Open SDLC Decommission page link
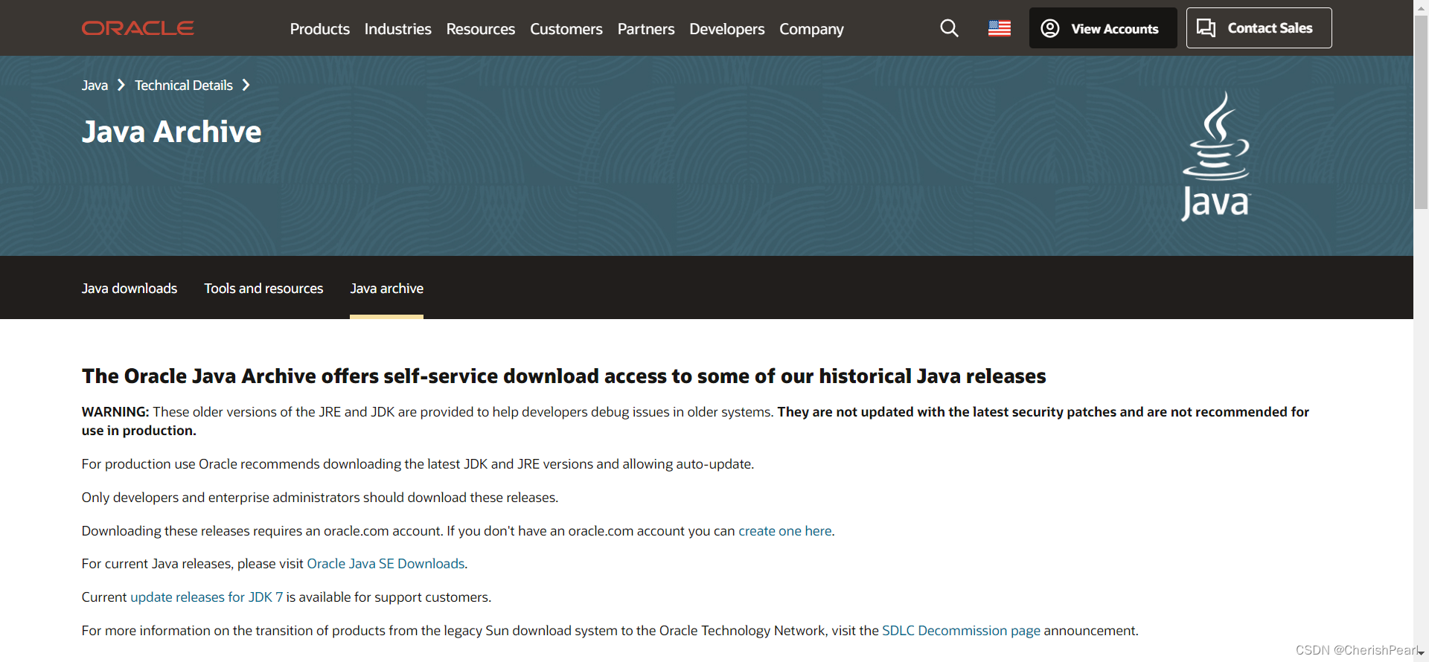Screen dimensions: 1429x662 click(961, 631)
